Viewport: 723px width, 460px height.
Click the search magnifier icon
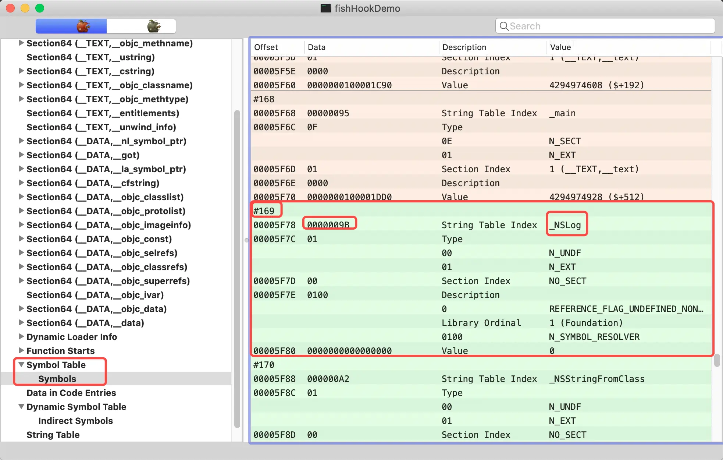coord(504,26)
